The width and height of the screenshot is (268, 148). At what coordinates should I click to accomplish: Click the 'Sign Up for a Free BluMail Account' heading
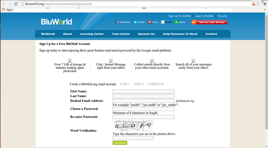65,44
